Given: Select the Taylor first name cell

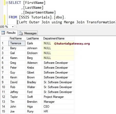Looking at the screenshot, I should click(17, 97).
